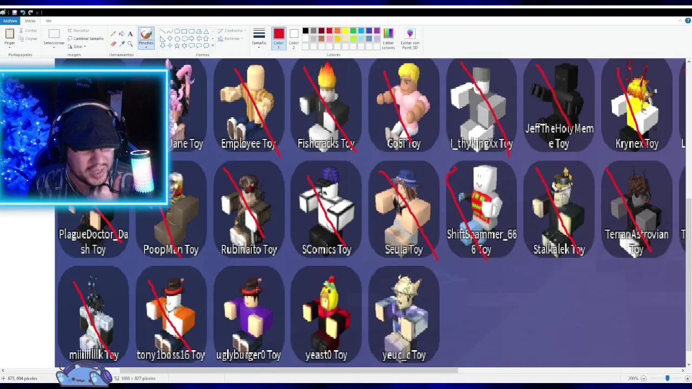The width and height of the screenshot is (692, 389).
Task: Activate Color 2 background selector
Action: (294, 38)
